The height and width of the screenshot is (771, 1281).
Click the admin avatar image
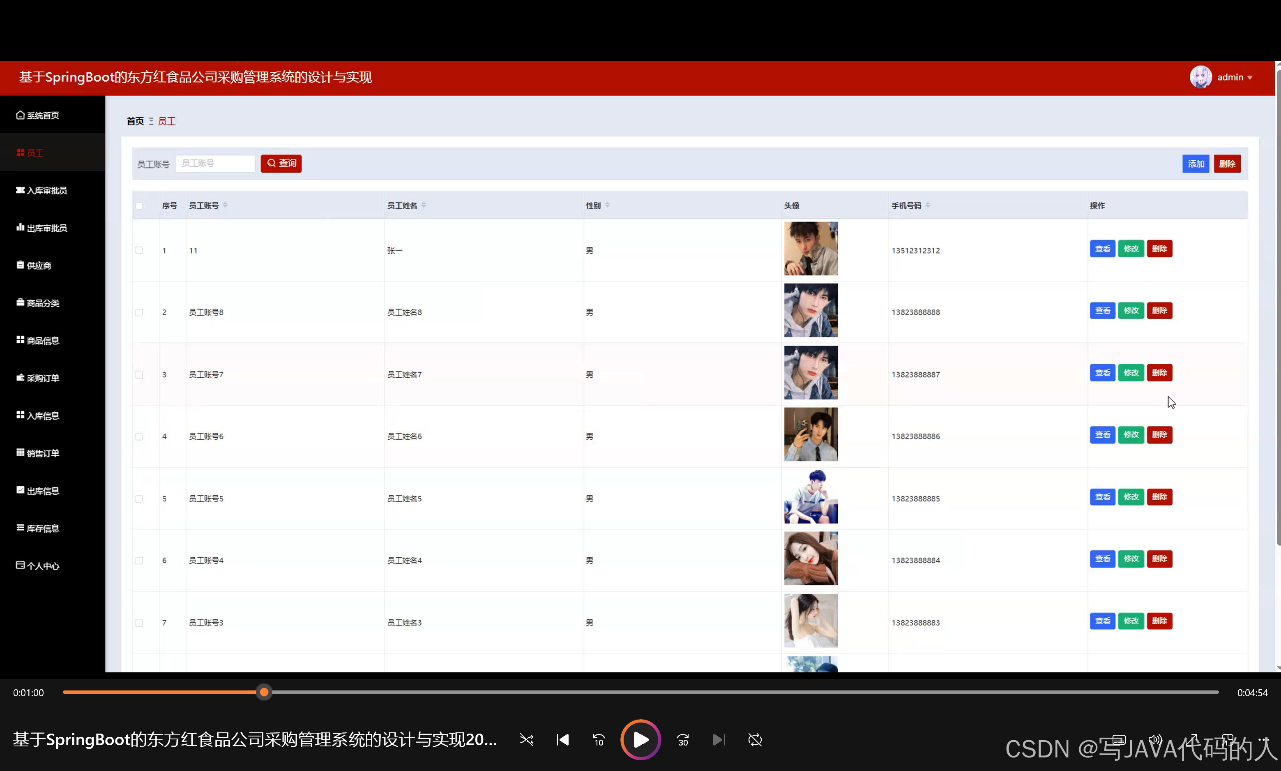[1200, 77]
